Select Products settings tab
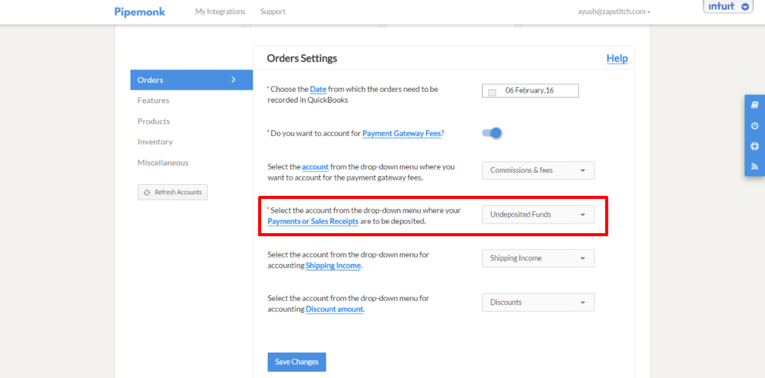The height and width of the screenshot is (378, 765). pos(154,121)
